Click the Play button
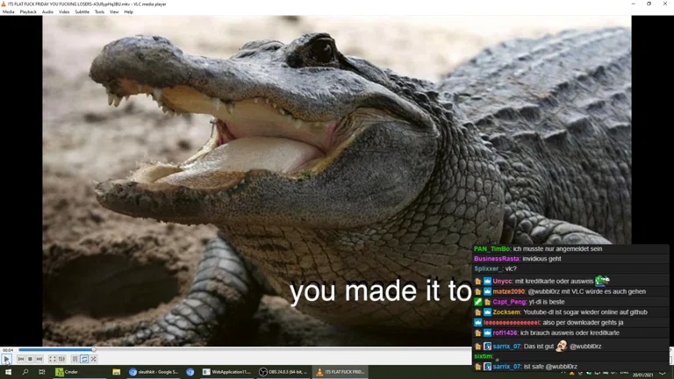This screenshot has width=674, height=379. [7, 359]
